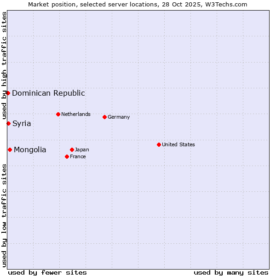Select the Mongolia red data point
The height and width of the screenshot is (276, 276).
click(x=10, y=149)
